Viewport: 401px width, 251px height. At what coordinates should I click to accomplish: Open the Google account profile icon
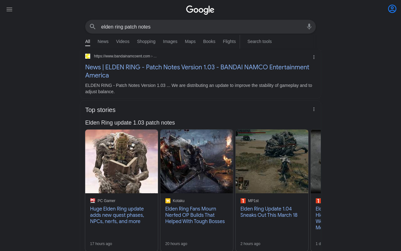coord(392,9)
